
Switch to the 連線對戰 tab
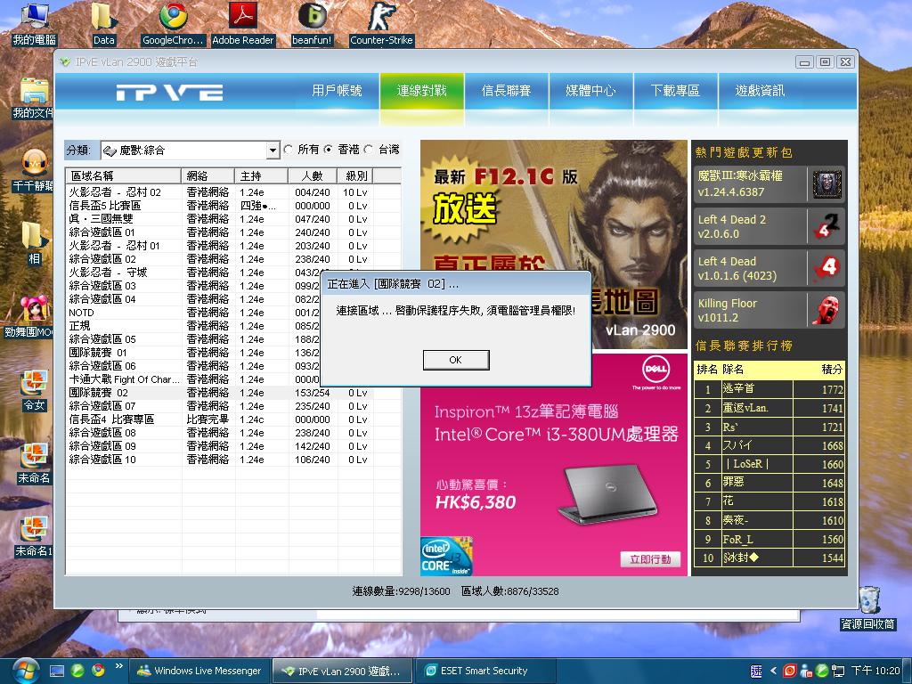[421, 91]
